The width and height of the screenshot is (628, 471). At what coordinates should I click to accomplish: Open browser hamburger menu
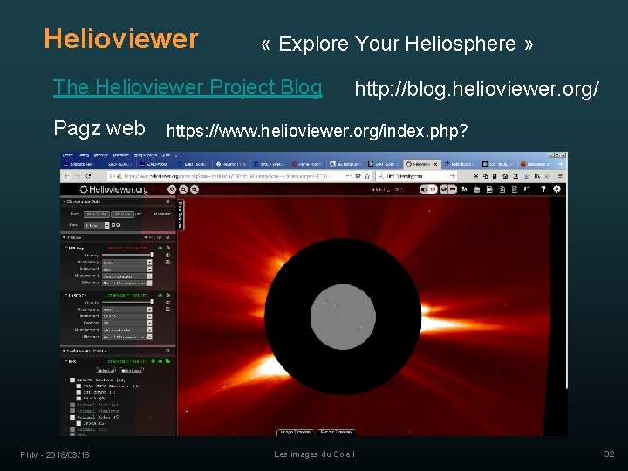560,176
